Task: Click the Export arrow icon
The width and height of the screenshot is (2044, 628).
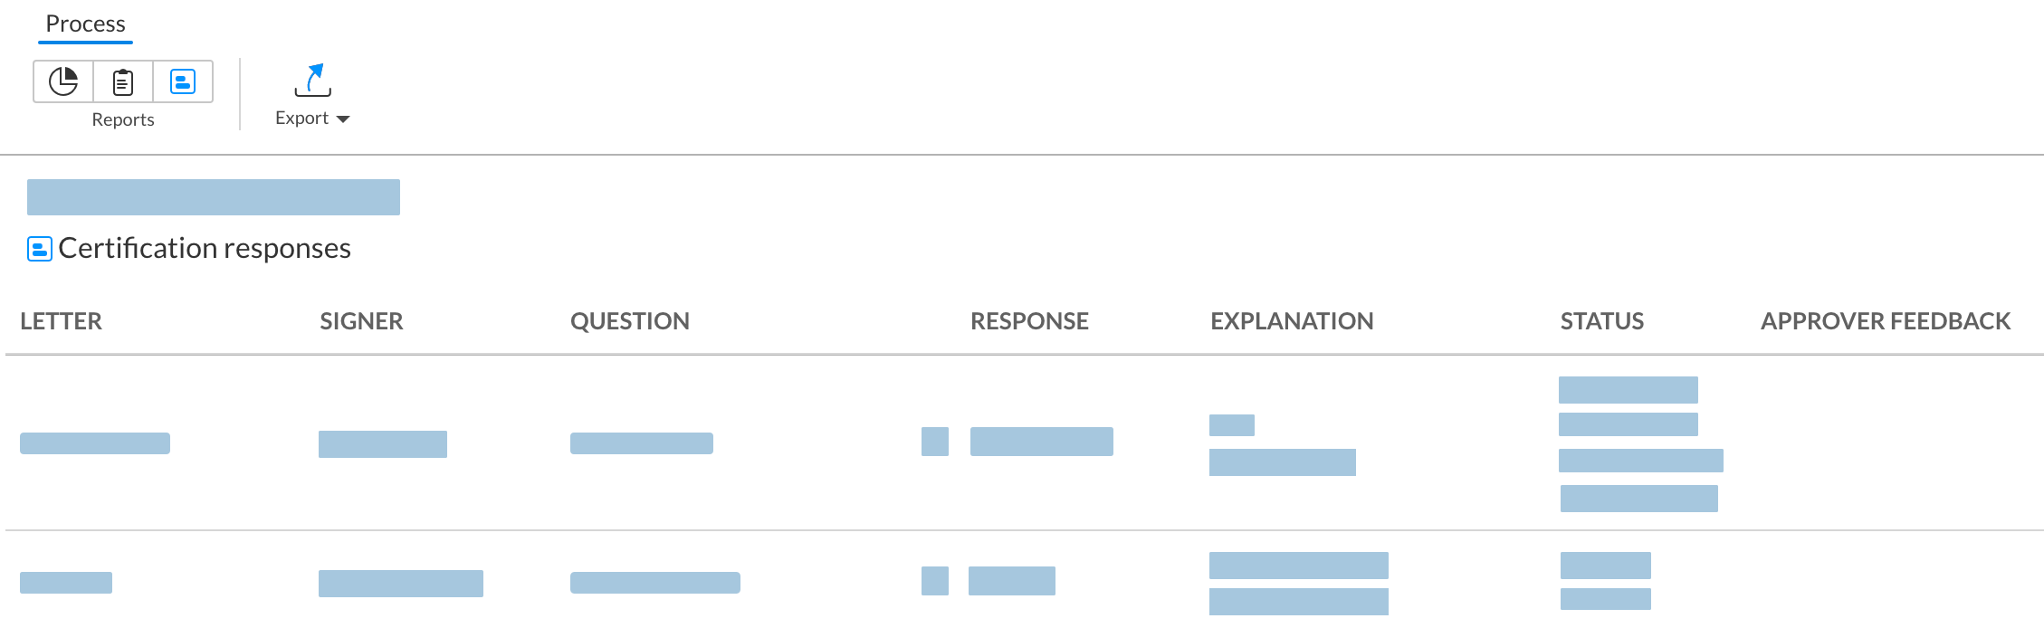Action: point(312,80)
